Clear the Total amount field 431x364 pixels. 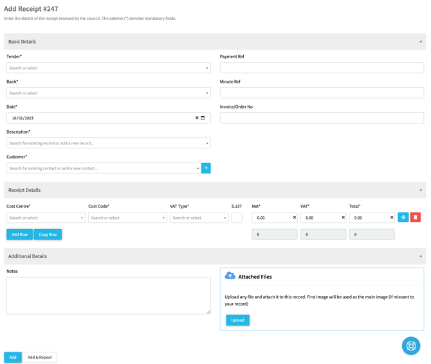click(392, 218)
